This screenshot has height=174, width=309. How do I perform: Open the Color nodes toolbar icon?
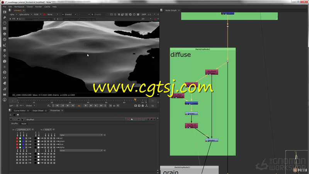pyautogui.click(x=5, y=34)
